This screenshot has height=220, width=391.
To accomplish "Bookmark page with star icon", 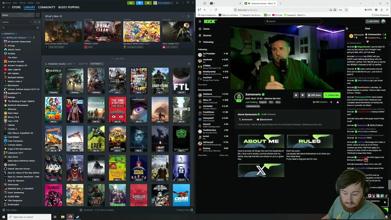I will pos(346,10).
